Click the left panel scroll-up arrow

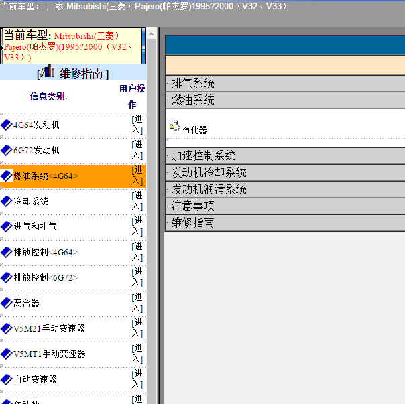click(152, 33)
